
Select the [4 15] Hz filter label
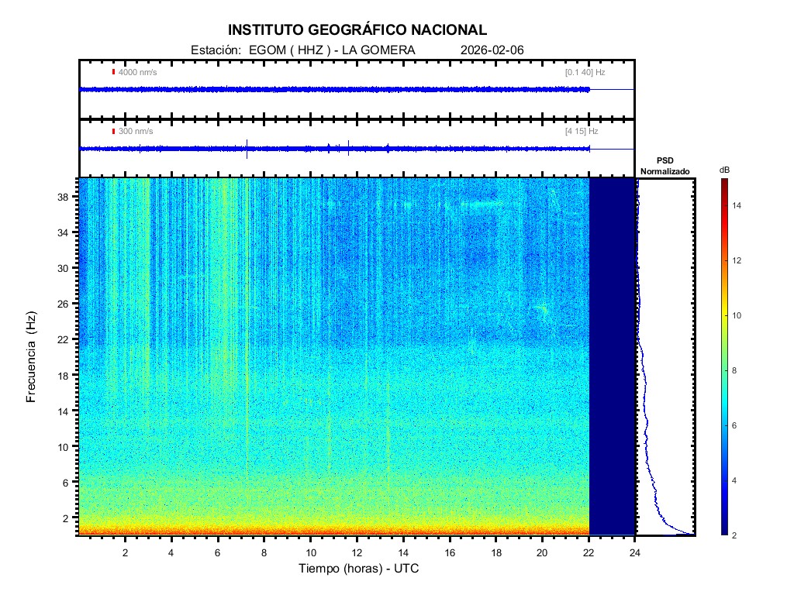(582, 131)
